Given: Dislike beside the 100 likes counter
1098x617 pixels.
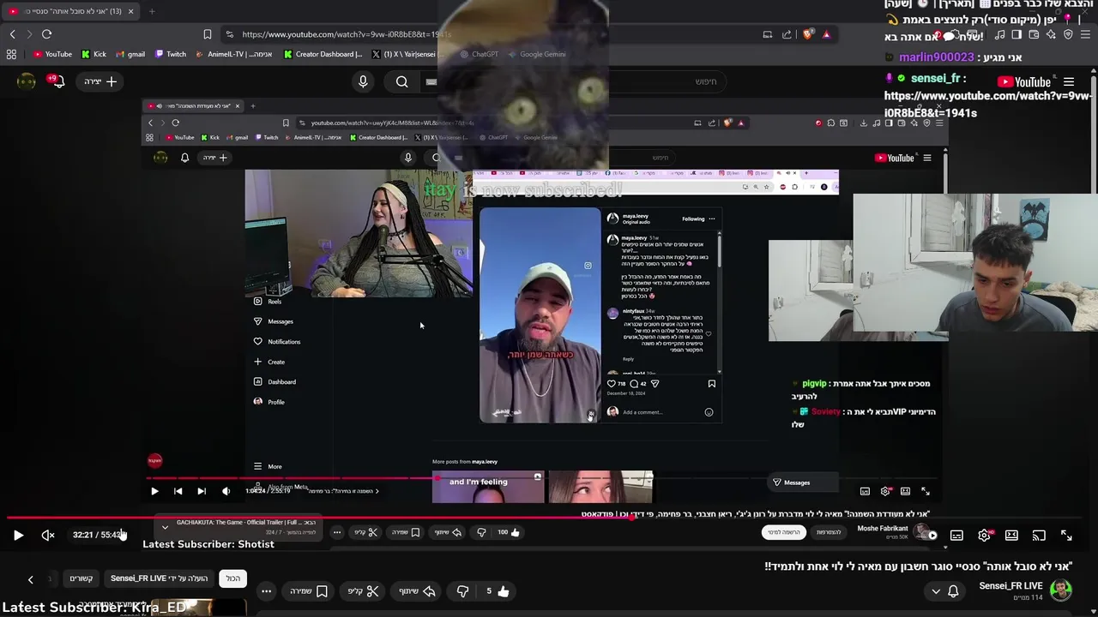Looking at the screenshot, I should point(481,532).
